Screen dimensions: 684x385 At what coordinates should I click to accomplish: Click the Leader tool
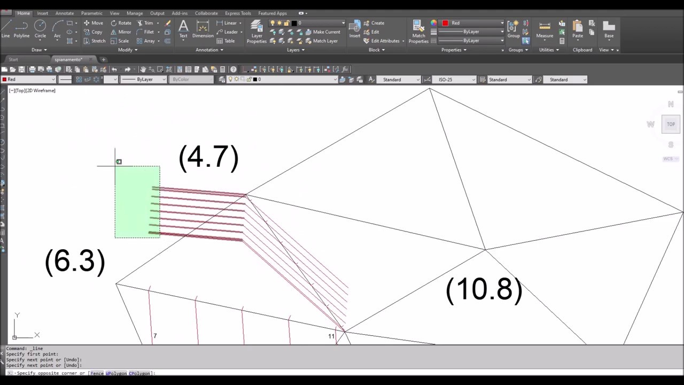coord(227,32)
